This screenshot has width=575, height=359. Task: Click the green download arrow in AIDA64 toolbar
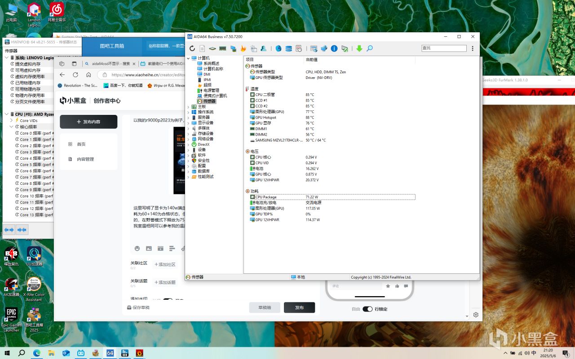(359, 48)
